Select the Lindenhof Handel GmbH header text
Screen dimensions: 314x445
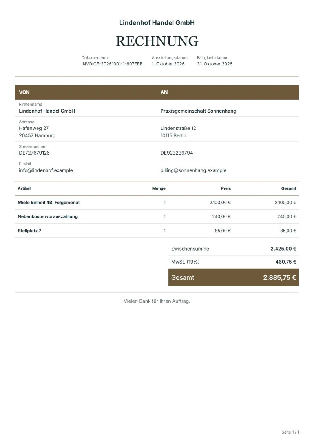tap(157, 23)
